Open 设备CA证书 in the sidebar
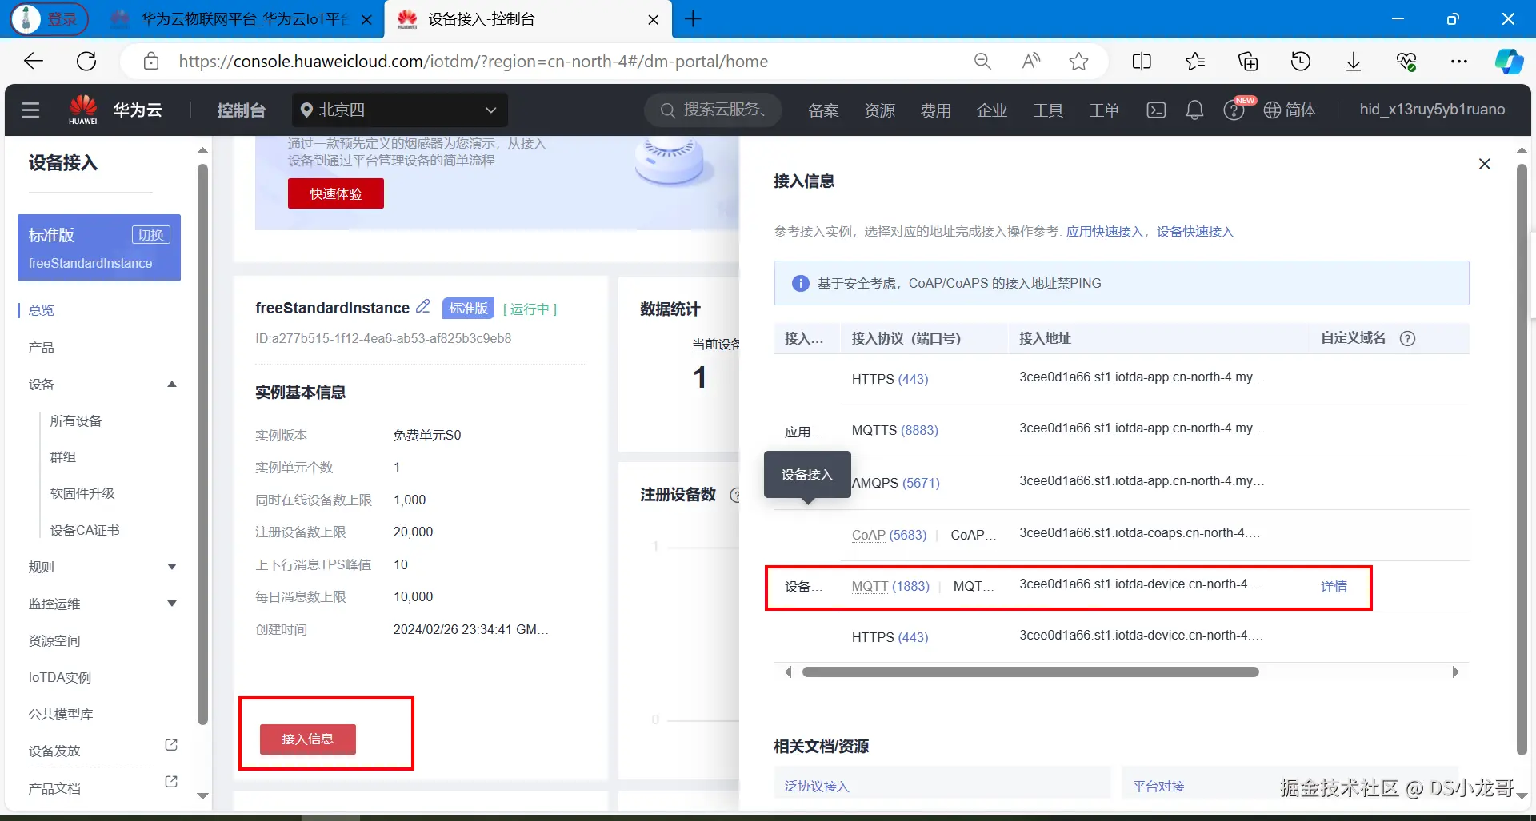This screenshot has height=821, width=1536. (85, 531)
